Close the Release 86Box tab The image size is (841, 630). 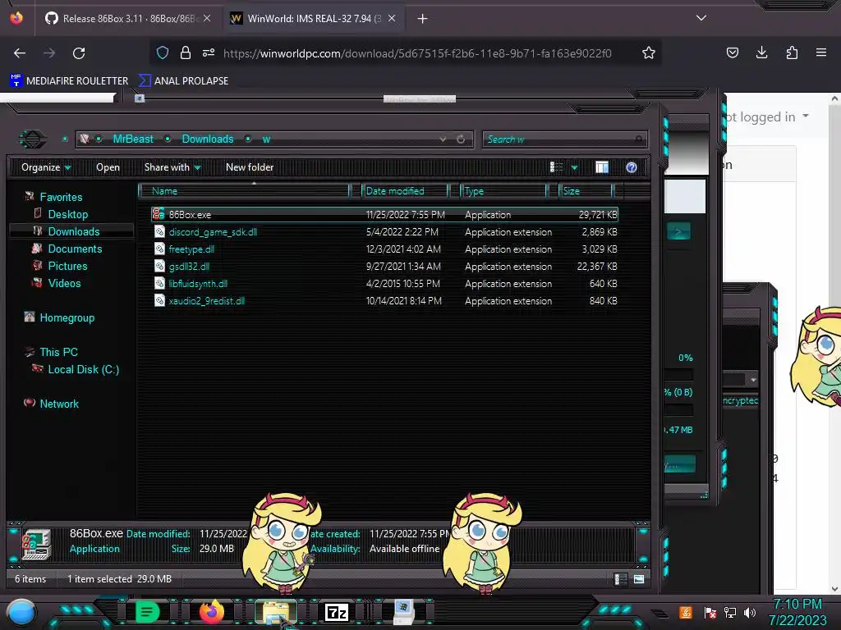207,19
